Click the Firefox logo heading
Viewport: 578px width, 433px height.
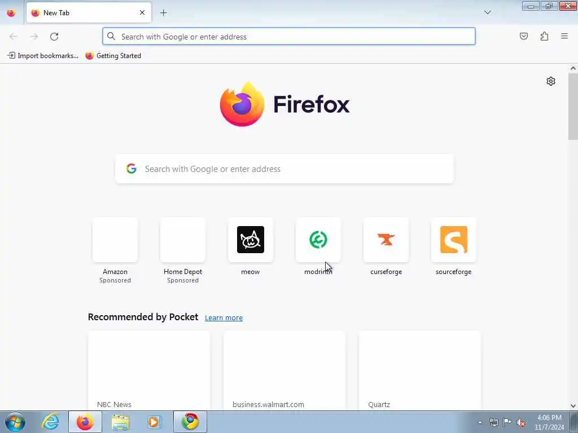(x=284, y=104)
